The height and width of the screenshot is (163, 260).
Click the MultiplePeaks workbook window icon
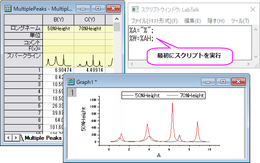click(x=8, y=8)
